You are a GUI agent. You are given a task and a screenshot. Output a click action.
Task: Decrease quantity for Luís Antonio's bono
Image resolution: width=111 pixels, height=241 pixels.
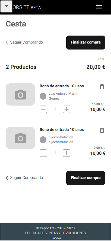[43, 109]
